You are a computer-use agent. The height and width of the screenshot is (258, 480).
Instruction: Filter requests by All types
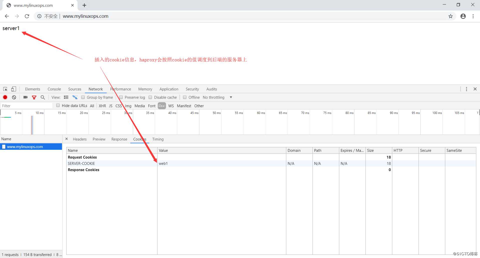[92, 106]
